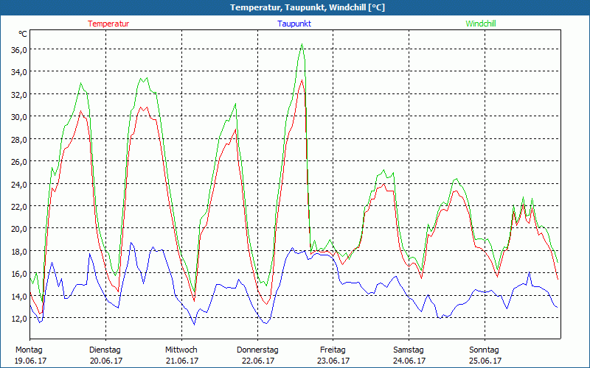Viewport: 590px width, 368px height.
Task: Select the 36,0 y-axis value
Action: click(x=19, y=50)
